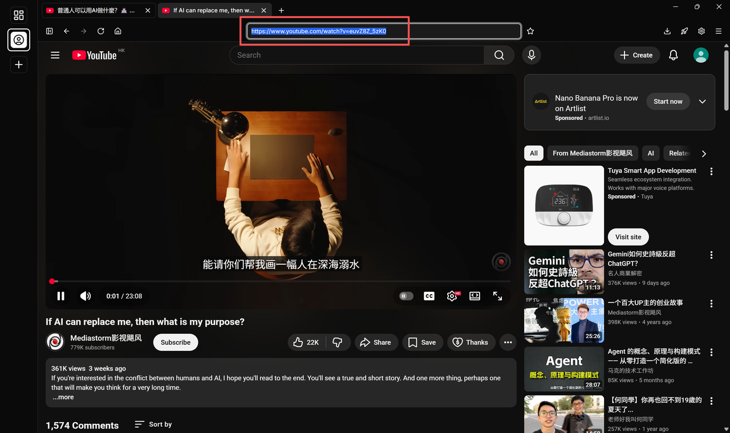Viewport: 730px width, 433px height.
Task: Click the page vertical scrollbar
Action: [x=726, y=80]
